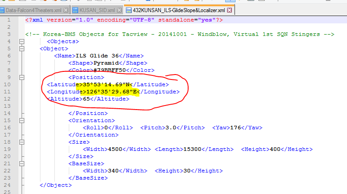Viewport: 347px width, 194px height.
Task: Click line number 2 in the margin
Action: pyautogui.click(x=9, y=27)
